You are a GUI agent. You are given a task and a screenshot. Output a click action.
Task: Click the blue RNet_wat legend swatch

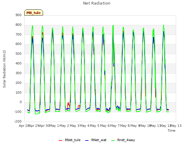pyautogui.click(x=87, y=141)
